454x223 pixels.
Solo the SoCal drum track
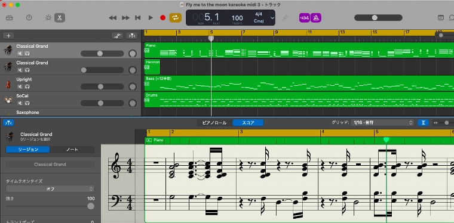click(27, 103)
